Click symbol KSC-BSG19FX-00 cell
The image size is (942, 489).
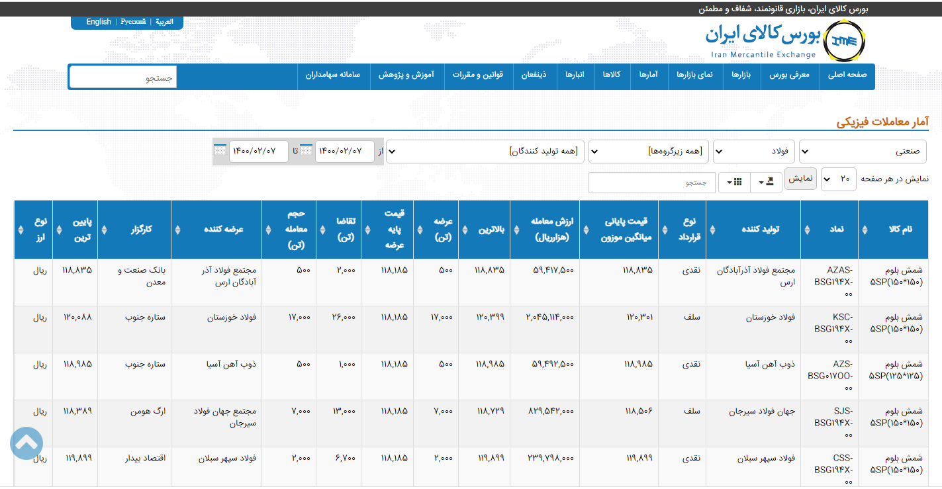[829, 330]
